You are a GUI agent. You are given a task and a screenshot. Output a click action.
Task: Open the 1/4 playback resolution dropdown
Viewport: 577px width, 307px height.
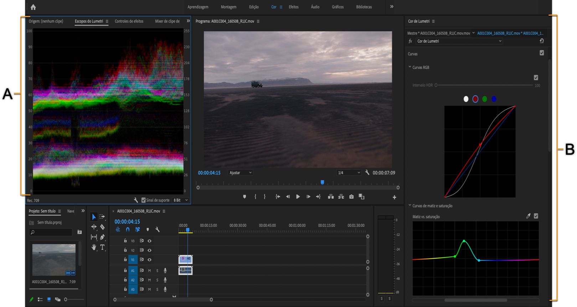point(349,173)
